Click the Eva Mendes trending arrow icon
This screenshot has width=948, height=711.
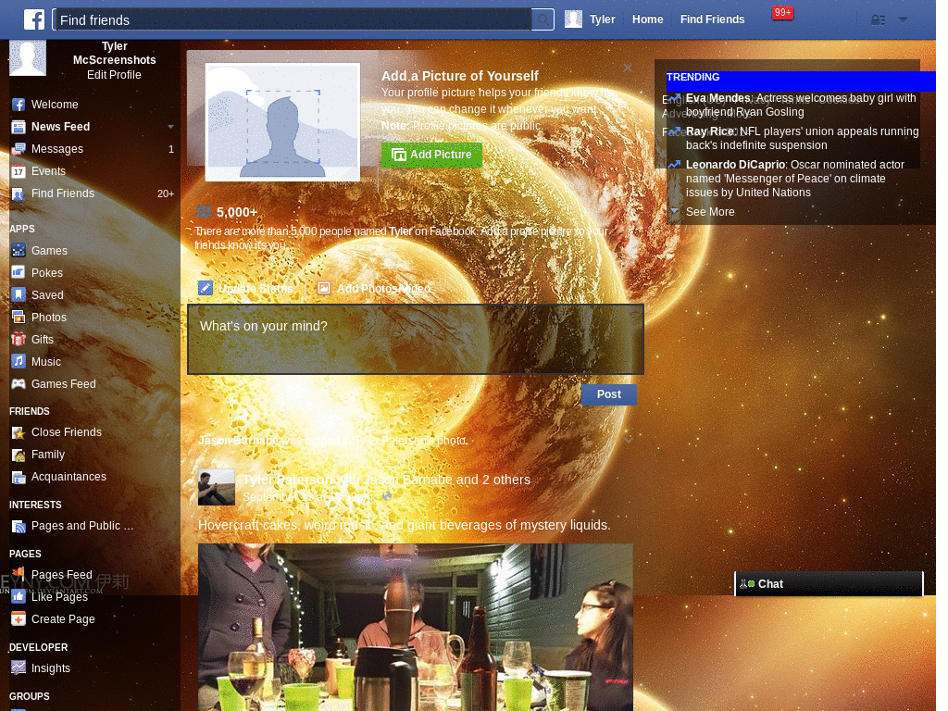point(675,98)
